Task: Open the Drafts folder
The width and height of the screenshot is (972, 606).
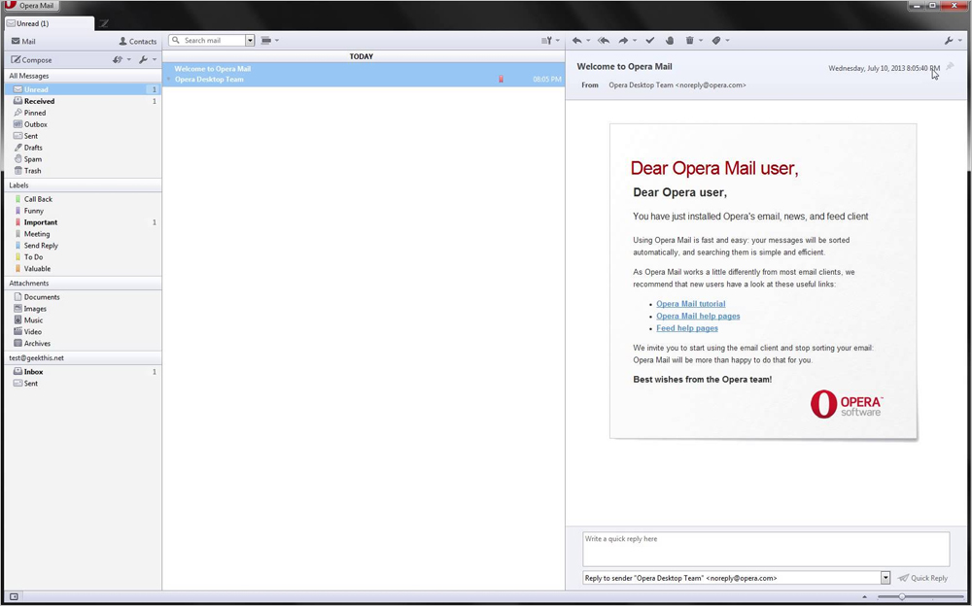Action: (83, 148)
